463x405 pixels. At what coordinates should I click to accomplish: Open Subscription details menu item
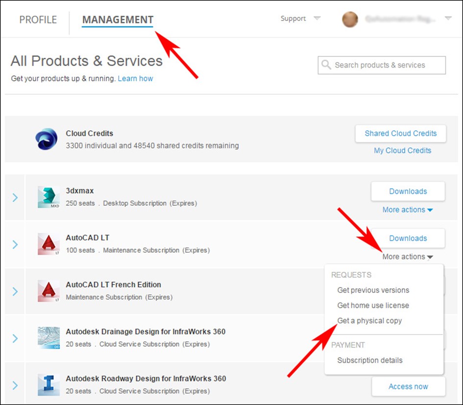(370, 360)
